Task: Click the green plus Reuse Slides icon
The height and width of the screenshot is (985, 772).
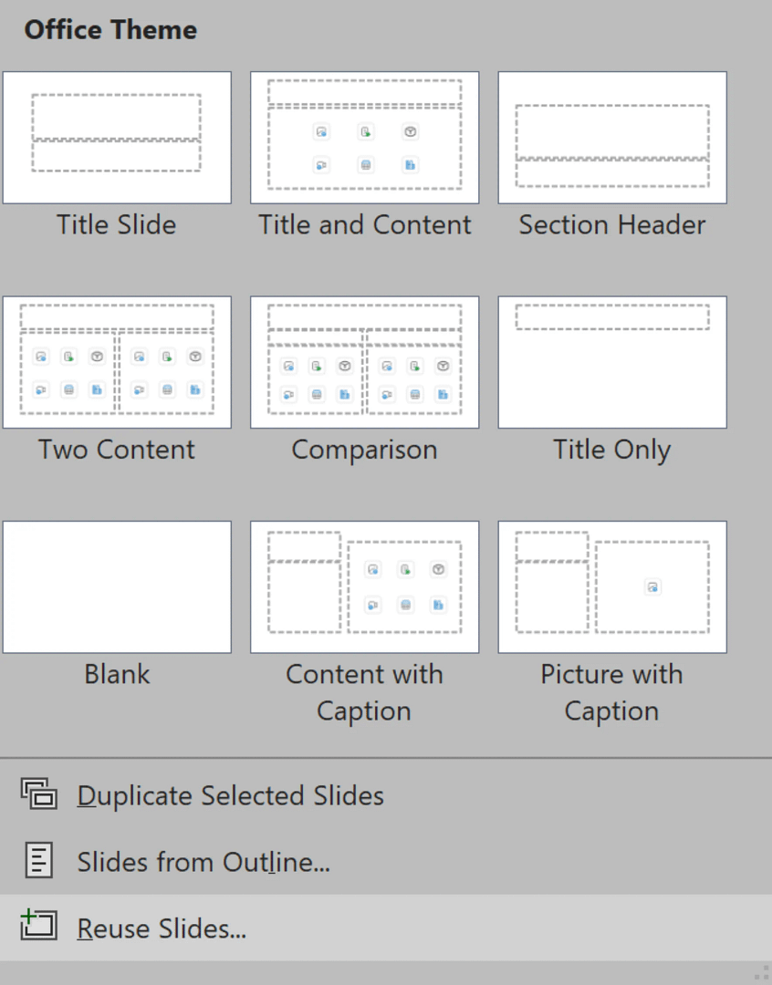Action: [x=38, y=928]
